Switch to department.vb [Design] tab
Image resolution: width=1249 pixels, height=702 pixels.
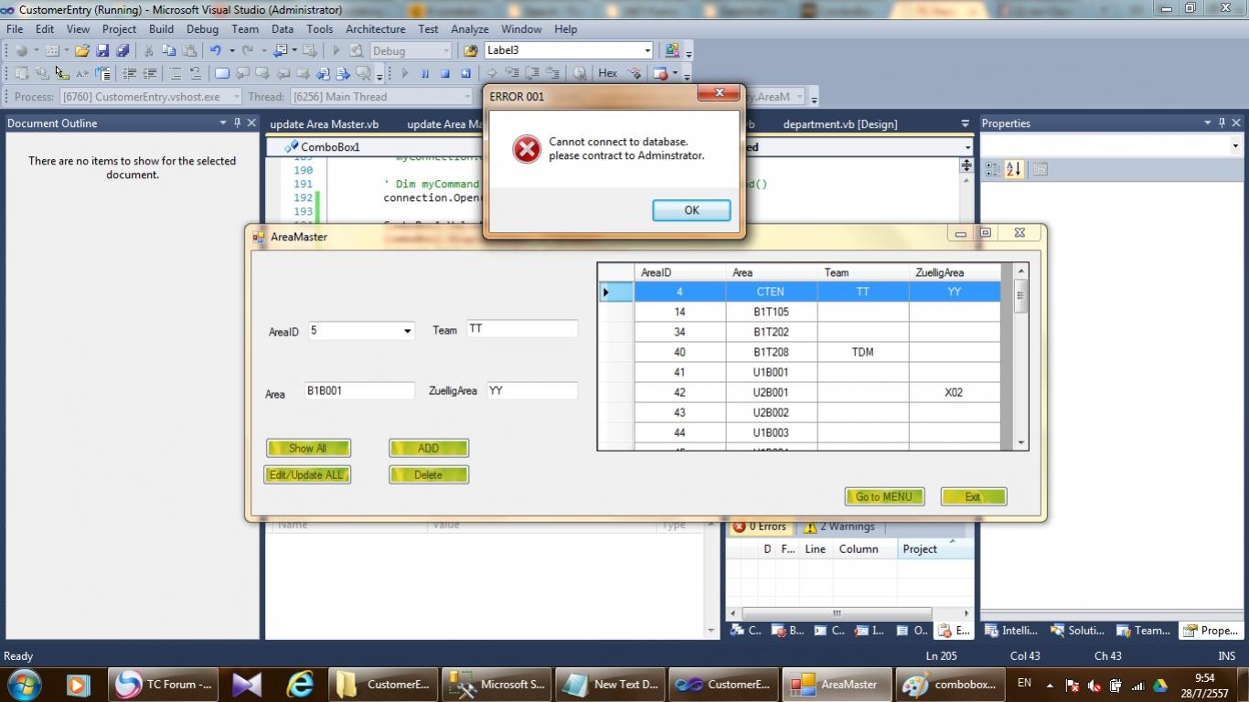(x=839, y=124)
